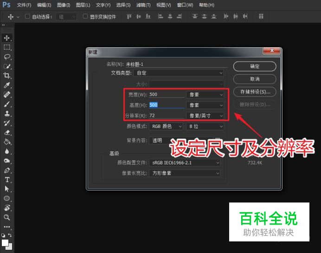Select the Path Selection tool
This screenshot has width=321, height=253.
pyautogui.click(x=7, y=189)
